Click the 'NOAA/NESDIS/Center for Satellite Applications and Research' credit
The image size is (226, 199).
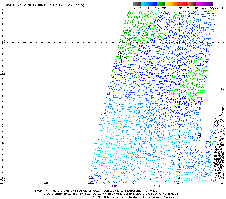132,197
